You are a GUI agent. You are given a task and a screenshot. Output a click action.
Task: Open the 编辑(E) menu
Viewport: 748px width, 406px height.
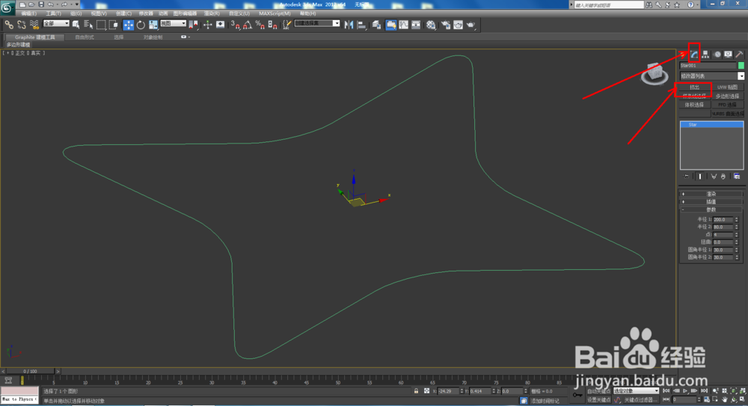click(28, 14)
